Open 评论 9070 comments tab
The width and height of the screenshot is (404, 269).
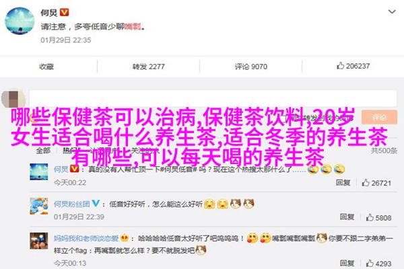tap(250, 67)
